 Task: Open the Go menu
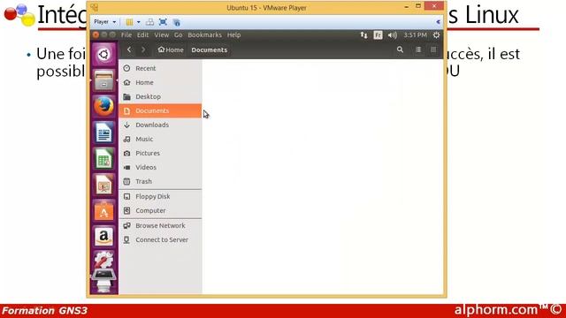(x=179, y=35)
